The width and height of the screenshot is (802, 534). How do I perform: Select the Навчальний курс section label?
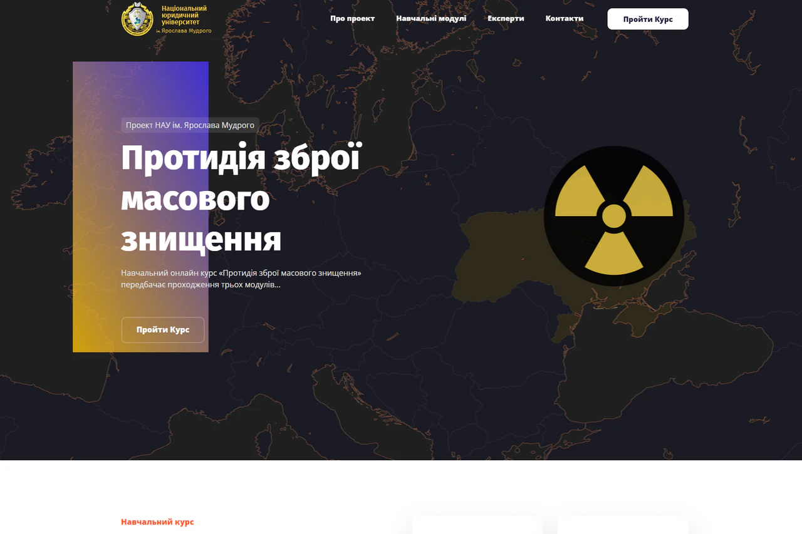tap(157, 521)
